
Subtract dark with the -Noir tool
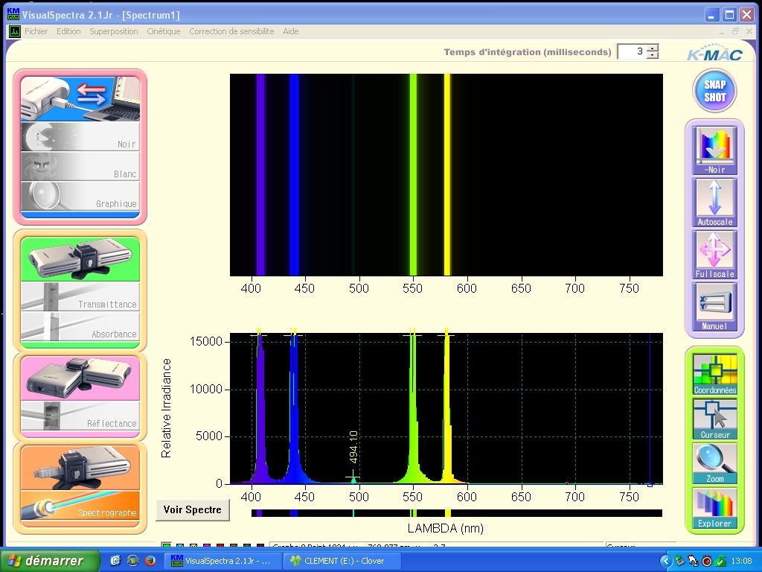pos(714,150)
